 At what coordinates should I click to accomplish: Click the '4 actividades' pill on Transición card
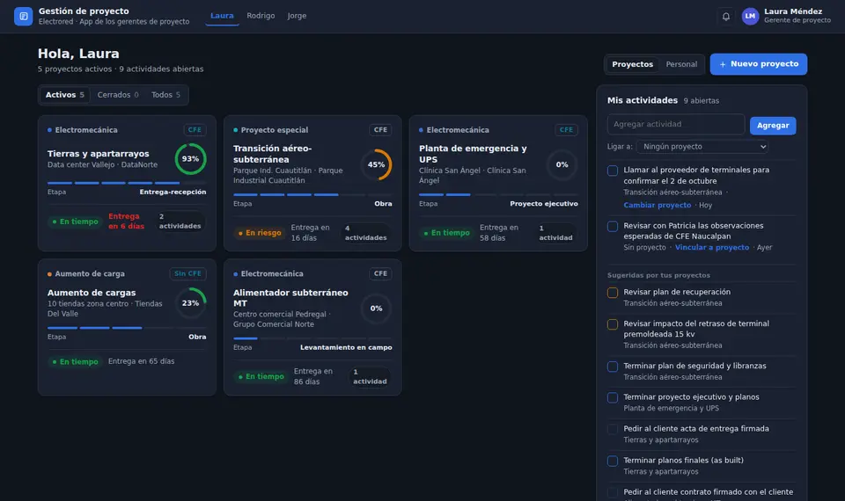click(365, 232)
